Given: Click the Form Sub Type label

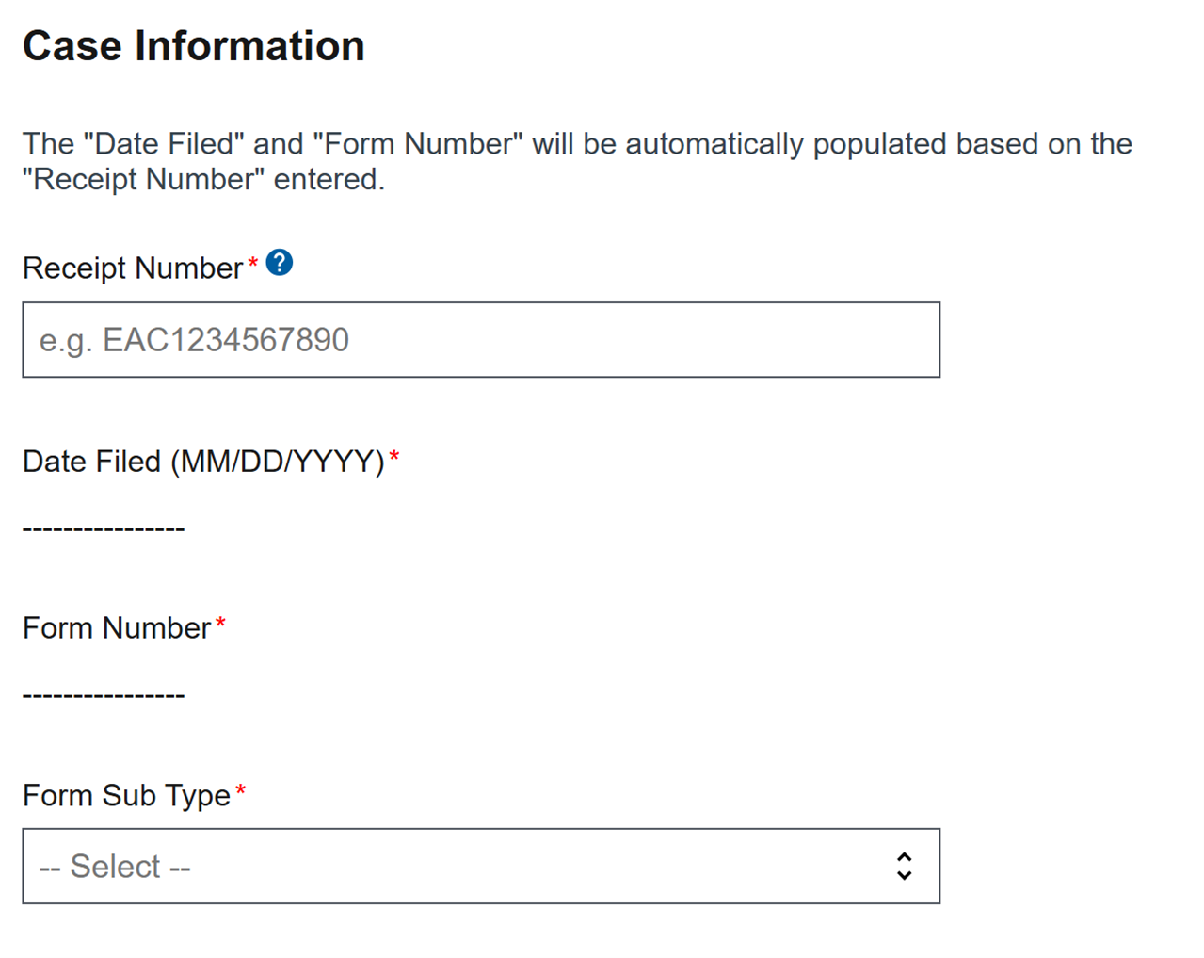Looking at the screenshot, I should [126, 796].
